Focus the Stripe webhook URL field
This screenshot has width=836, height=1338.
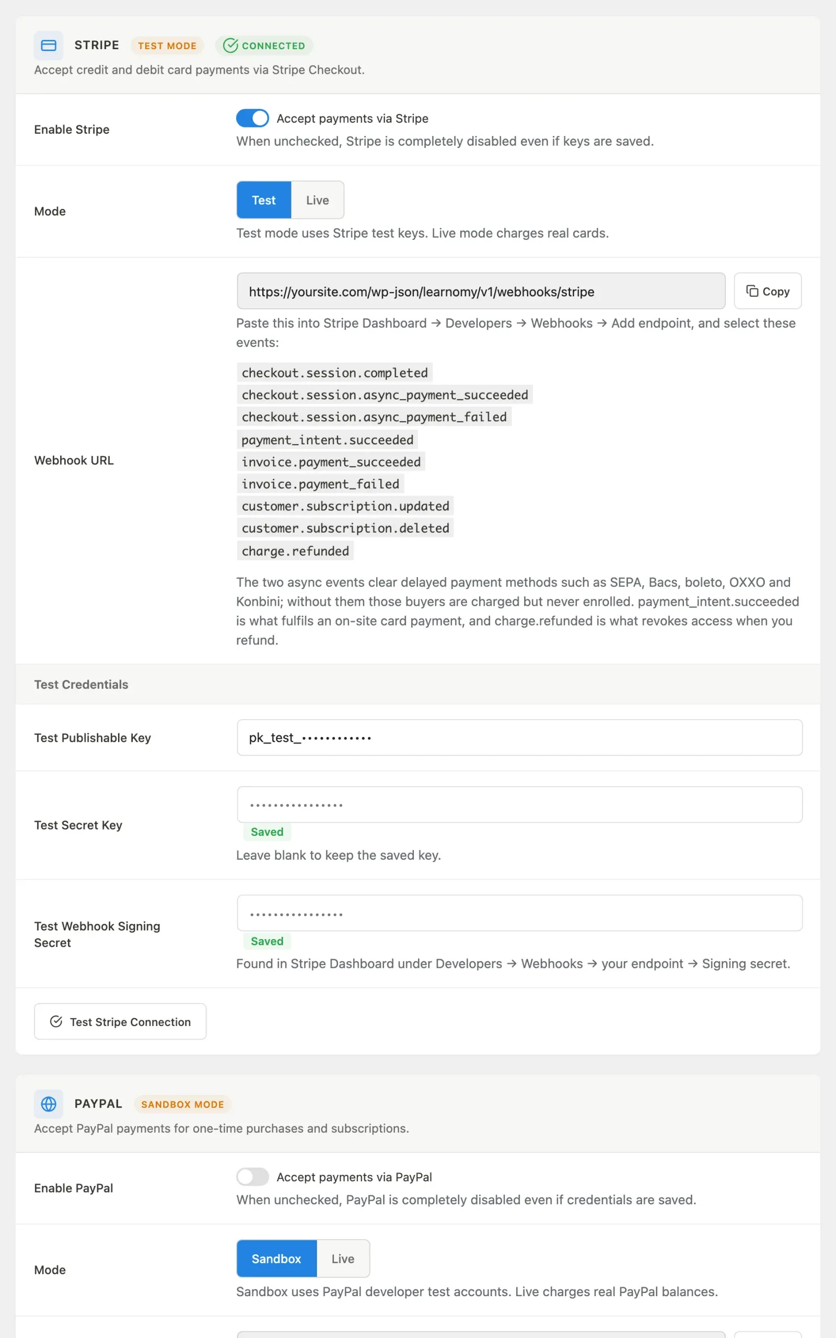(481, 291)
